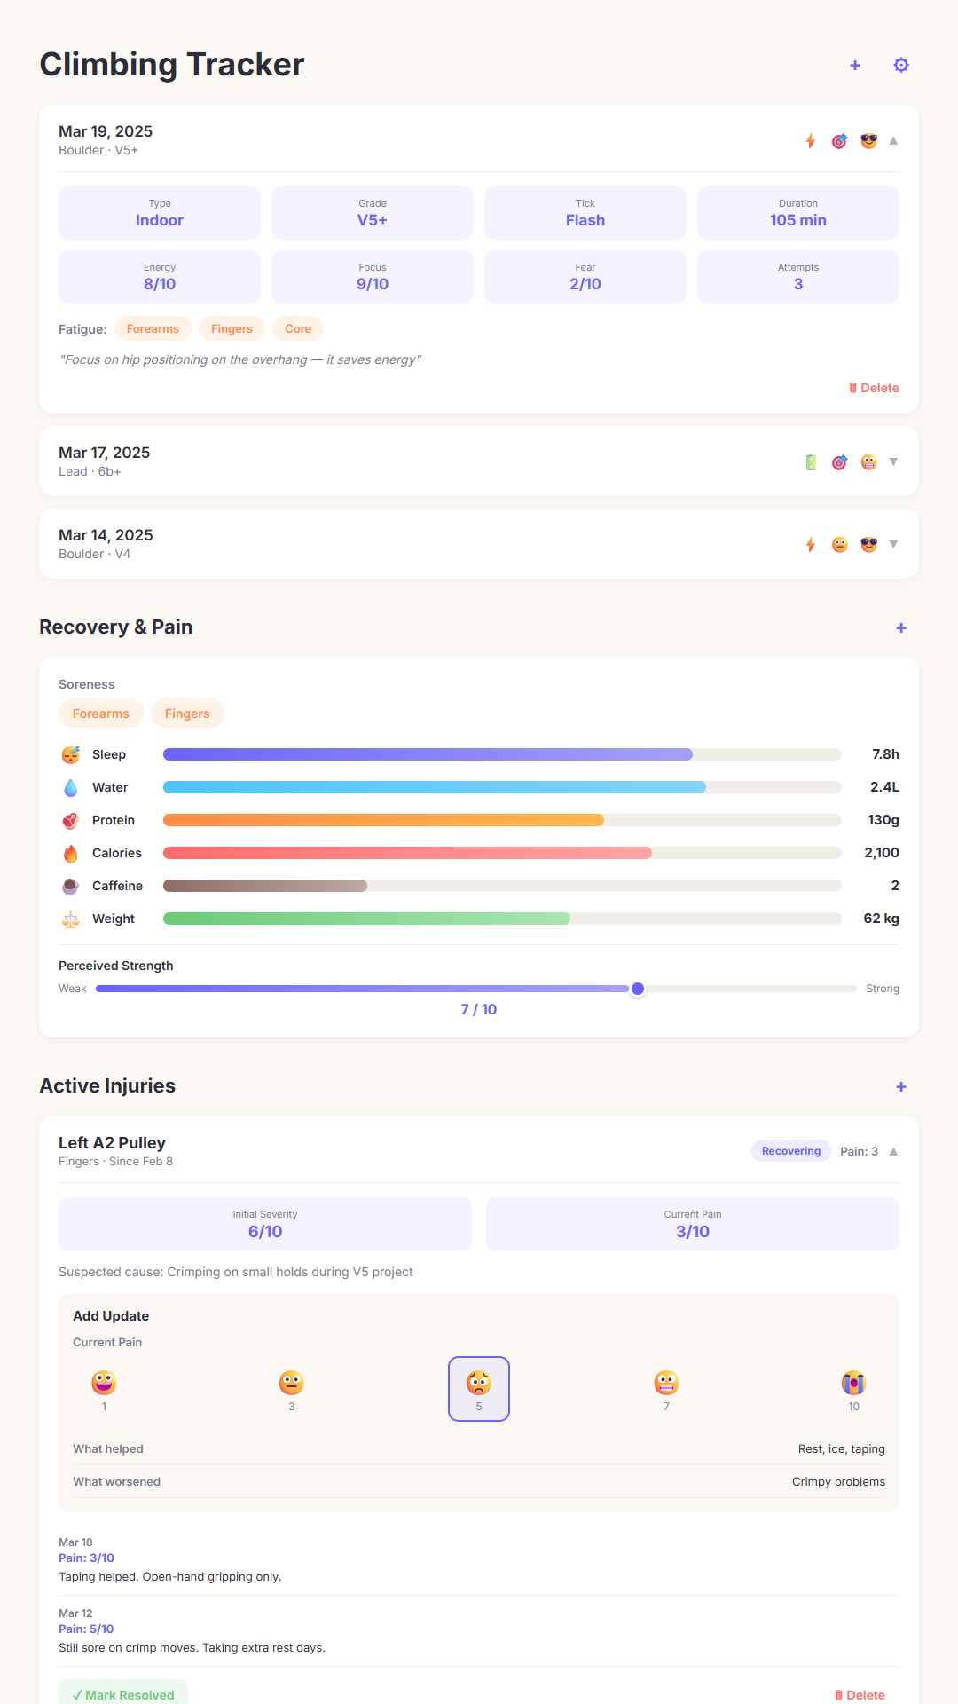Click the Sleep progress bar
Screen dimensions: 958x1704
tap(502, 754)
